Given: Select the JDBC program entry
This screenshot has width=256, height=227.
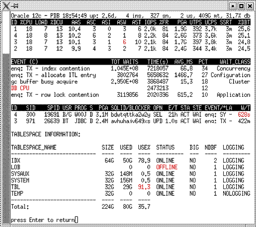Looking at the screenshot, I should tap(81, 121).
